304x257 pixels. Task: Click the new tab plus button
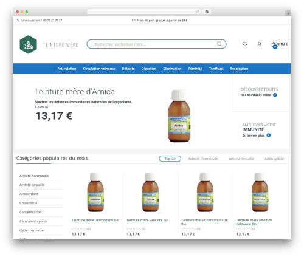(x=288, y=13)
